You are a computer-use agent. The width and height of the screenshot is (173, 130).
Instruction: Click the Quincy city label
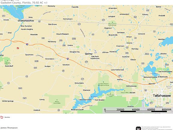click(89, 54)
